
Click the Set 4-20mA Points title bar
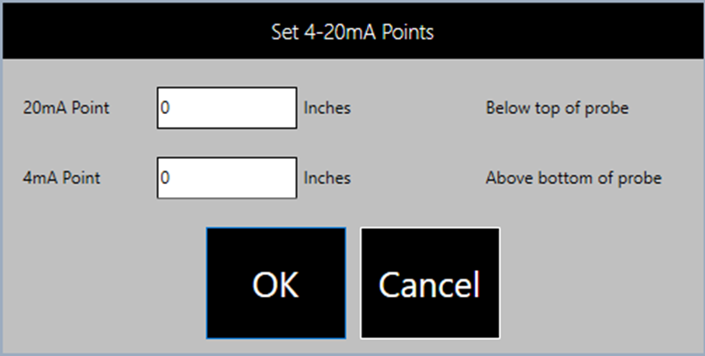(x=352, y=31)
